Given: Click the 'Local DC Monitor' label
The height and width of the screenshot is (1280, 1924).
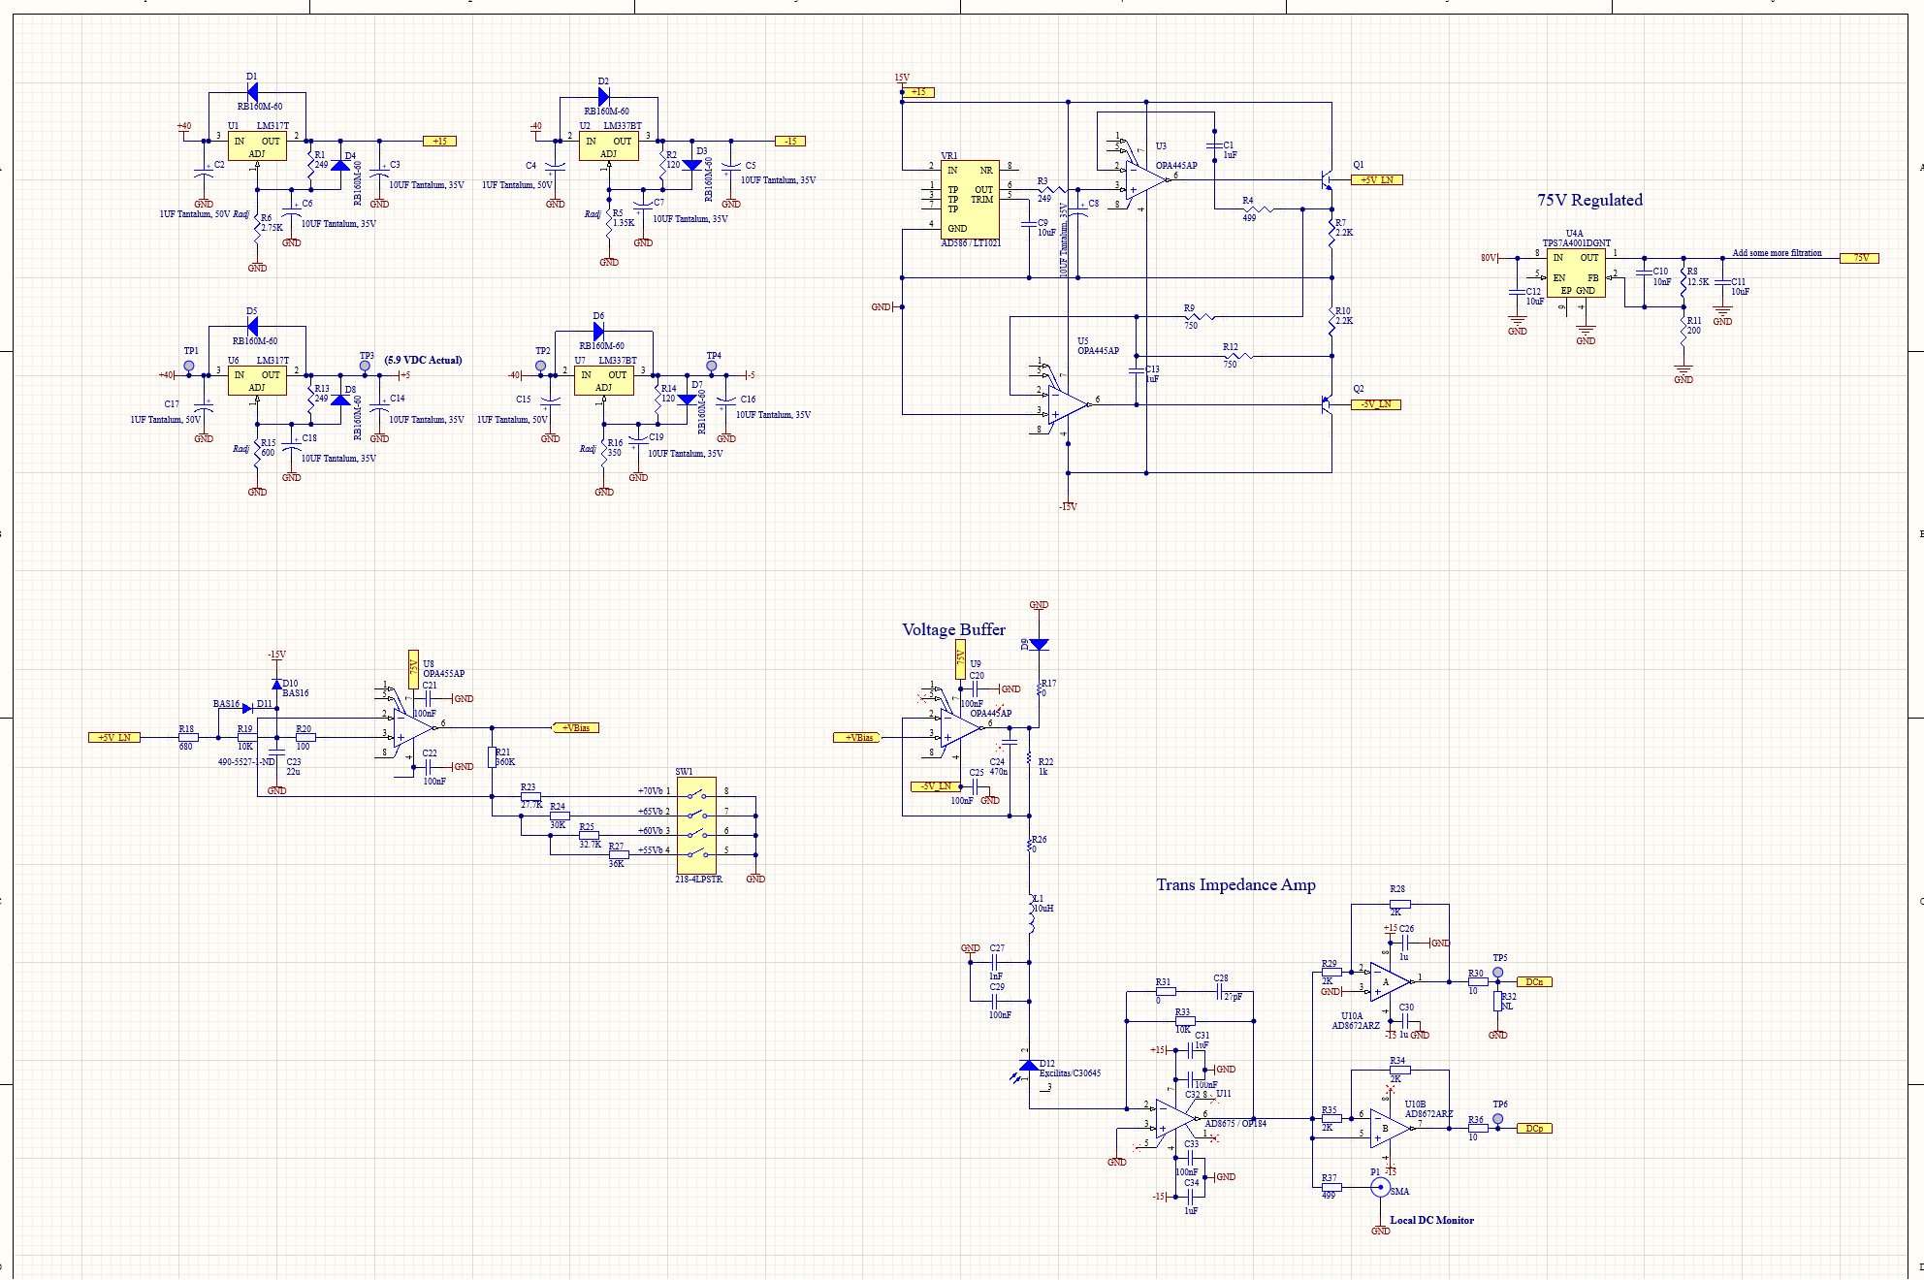Looking at the screenshot, I should pyautogui.click(x=1431, y=1220).
